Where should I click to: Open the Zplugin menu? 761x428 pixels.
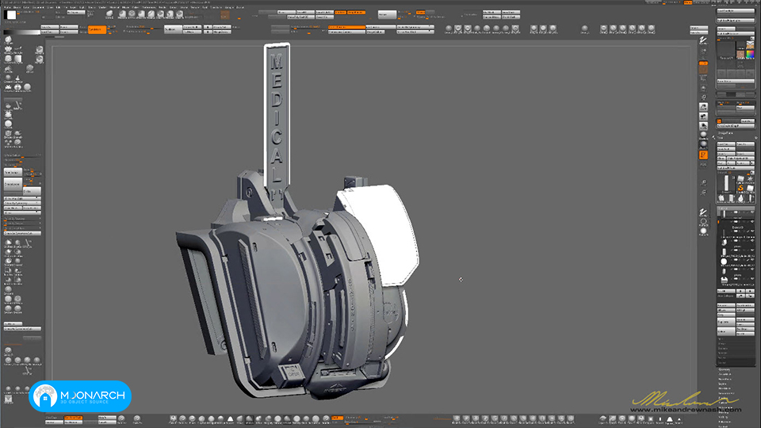[x=229, y=7]
